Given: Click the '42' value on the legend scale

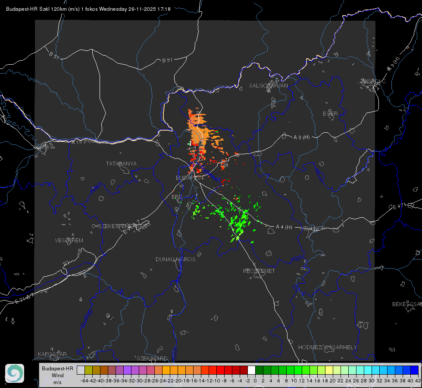Looking at the screenshot, I should click(x=418, y=381).
